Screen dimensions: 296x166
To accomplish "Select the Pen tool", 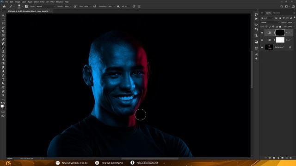I will (x=3, y=75).
